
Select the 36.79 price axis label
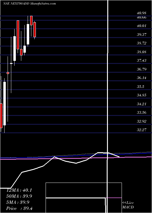tap(142, 69)
